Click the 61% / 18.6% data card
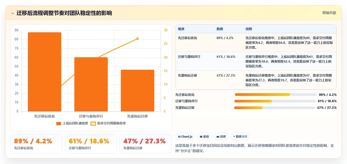The image size is (347, 164). coord(91,144)
